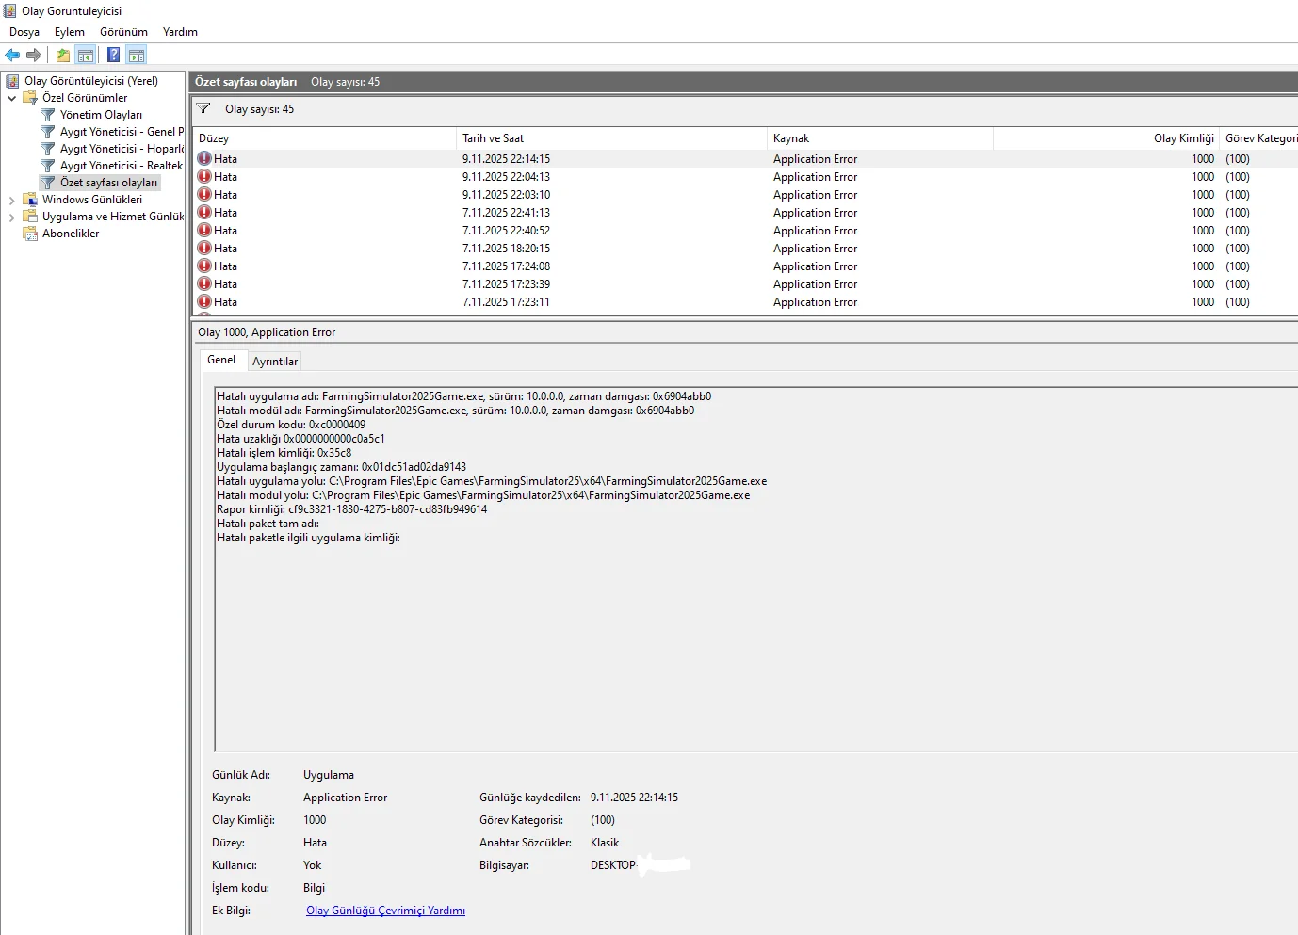Image resolution: width=1298 pixels, height=935 pixels.
Task: Expand the Windows Günlükleri tree node
Action: click(11, 200)
